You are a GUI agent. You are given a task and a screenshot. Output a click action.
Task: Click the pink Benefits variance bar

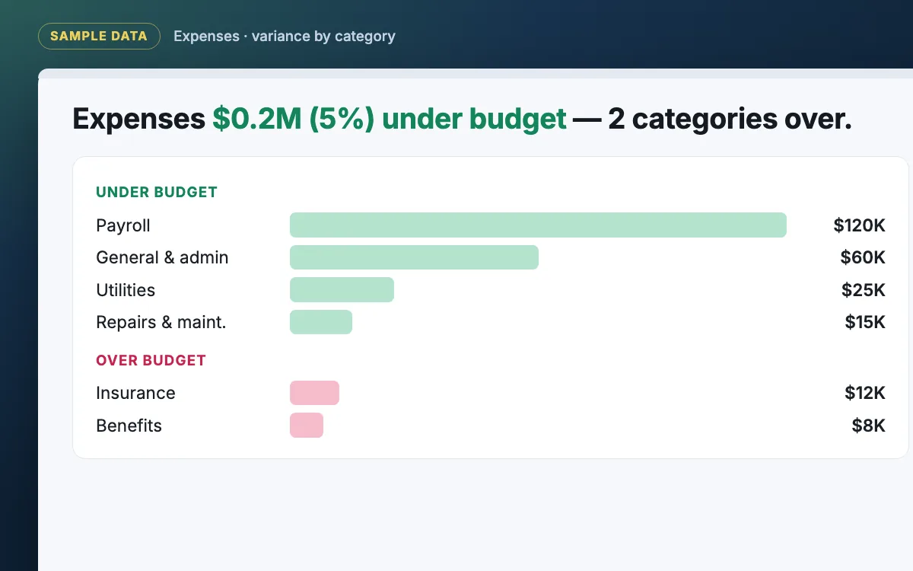307,426
